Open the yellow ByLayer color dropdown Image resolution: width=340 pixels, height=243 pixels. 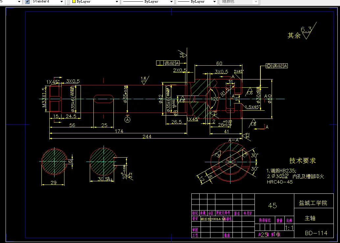pyautogui.click(x=117, y=2)
